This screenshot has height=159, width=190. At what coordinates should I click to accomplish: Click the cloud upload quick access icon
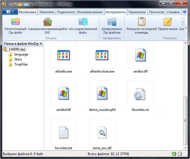pos(26,5)
